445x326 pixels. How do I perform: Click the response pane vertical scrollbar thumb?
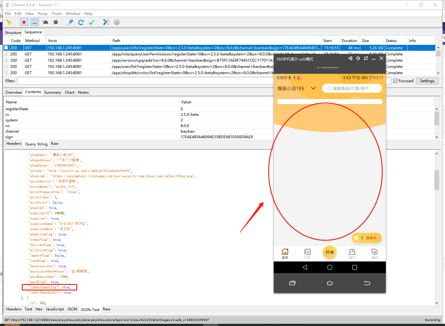click(x=437, y=180)
